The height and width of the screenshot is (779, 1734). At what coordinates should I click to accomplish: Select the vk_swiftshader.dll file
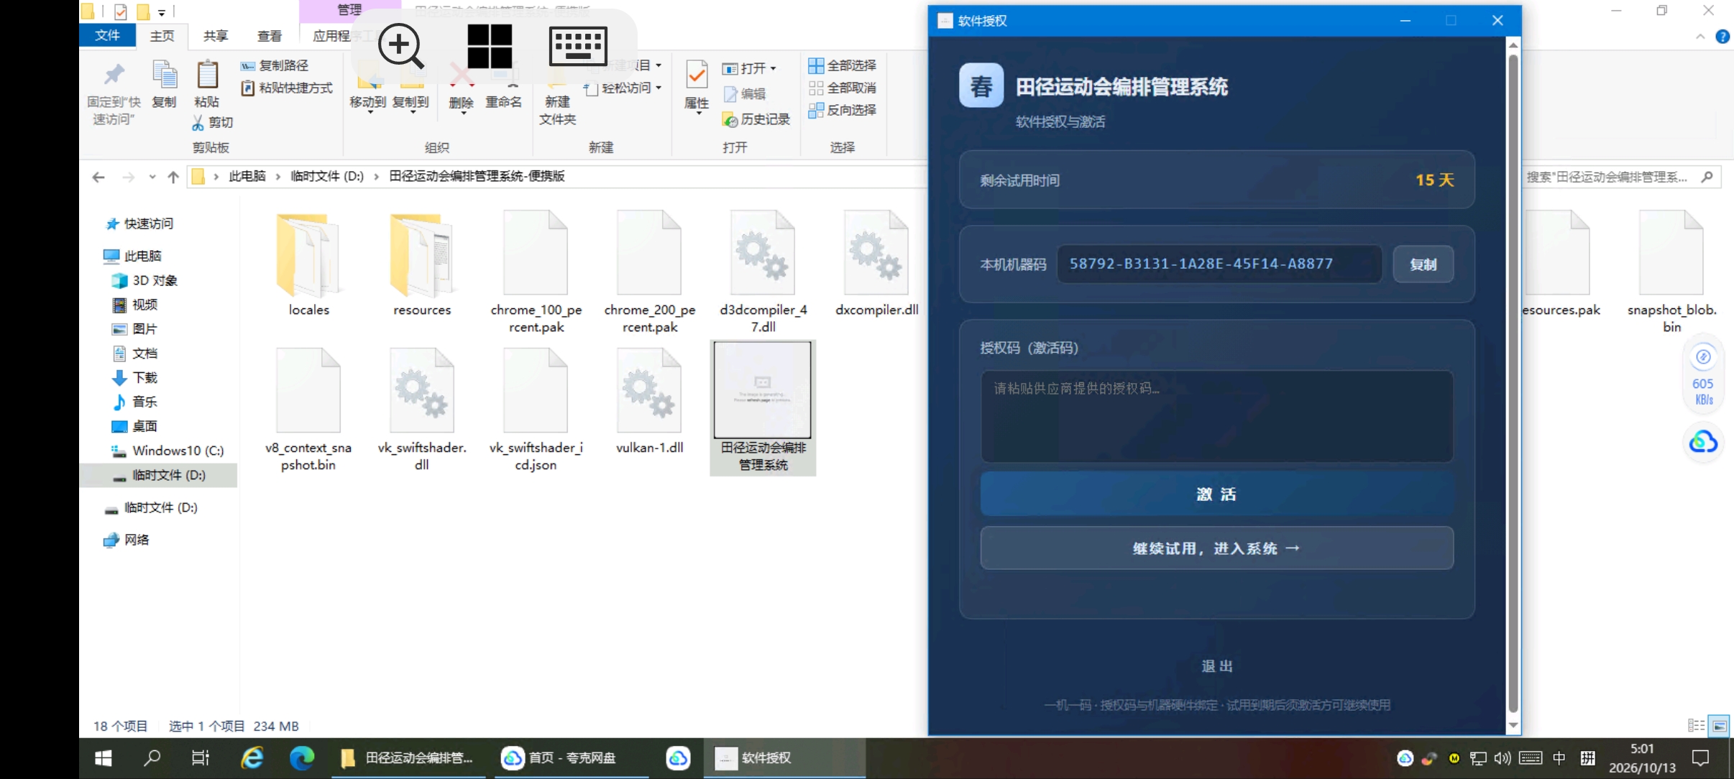(422, 410)
